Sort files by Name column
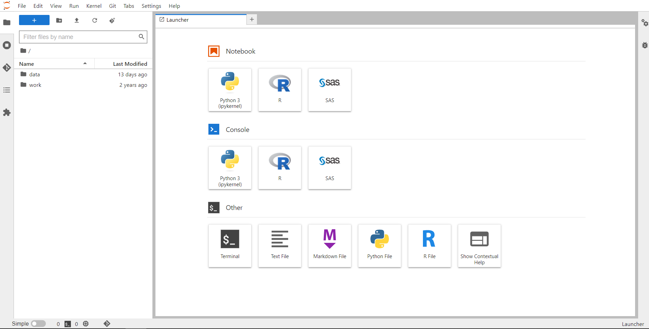This screenshot has height=329, width=649. (x=54, y=64)
